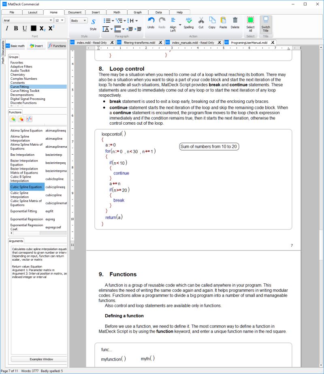Open the font size 12 dropdown
This screenshot has height=374, width=324.
click(x=60, y=20)
